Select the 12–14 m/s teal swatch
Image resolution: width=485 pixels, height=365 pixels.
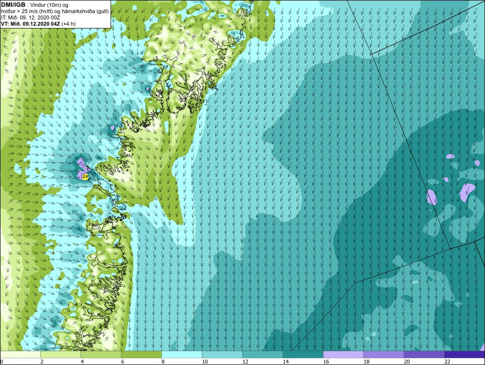(262, 354)
